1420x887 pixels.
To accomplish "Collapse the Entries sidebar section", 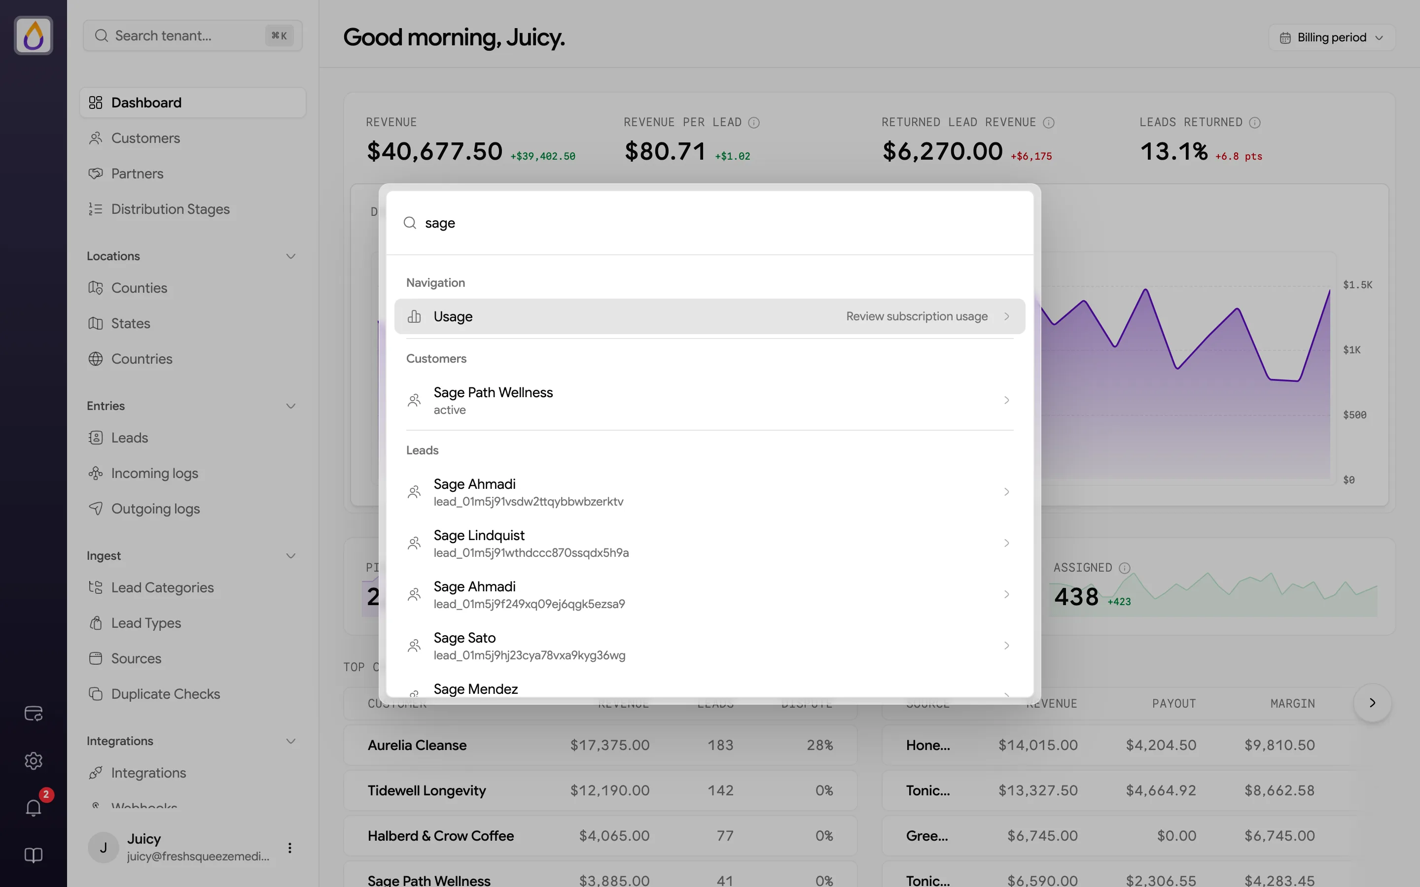I will 290,406.
